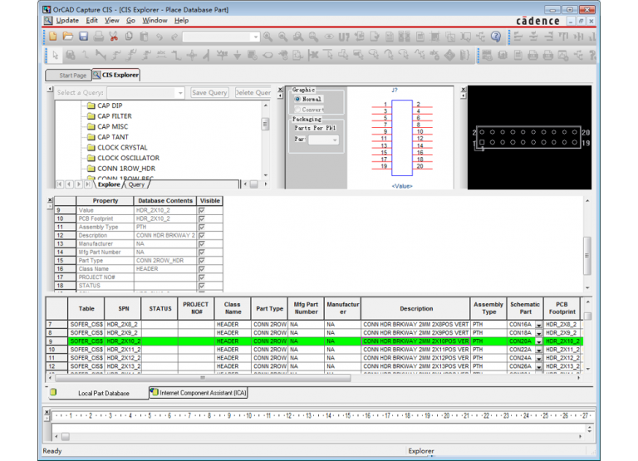Toggle Visible checkbox for the Value property
Image resolution: width=638 pixels, height=461 pixels.
(201, 211)
